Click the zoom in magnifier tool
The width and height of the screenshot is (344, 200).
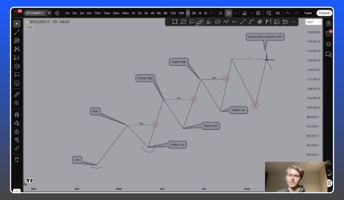point(17,103)
